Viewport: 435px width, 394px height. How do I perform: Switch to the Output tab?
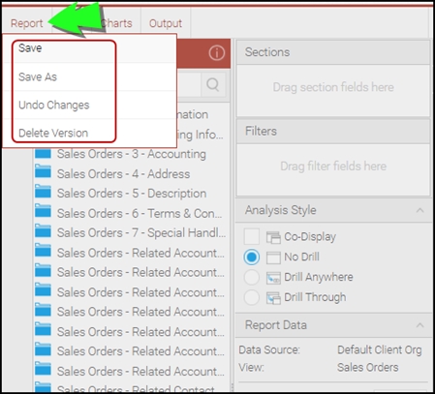[x=166, y=23]
